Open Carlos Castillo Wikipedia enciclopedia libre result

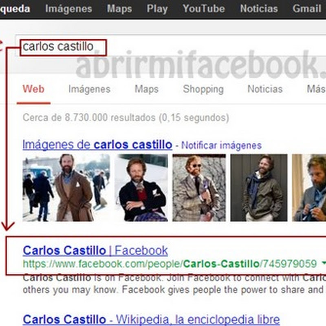point(151,320)
